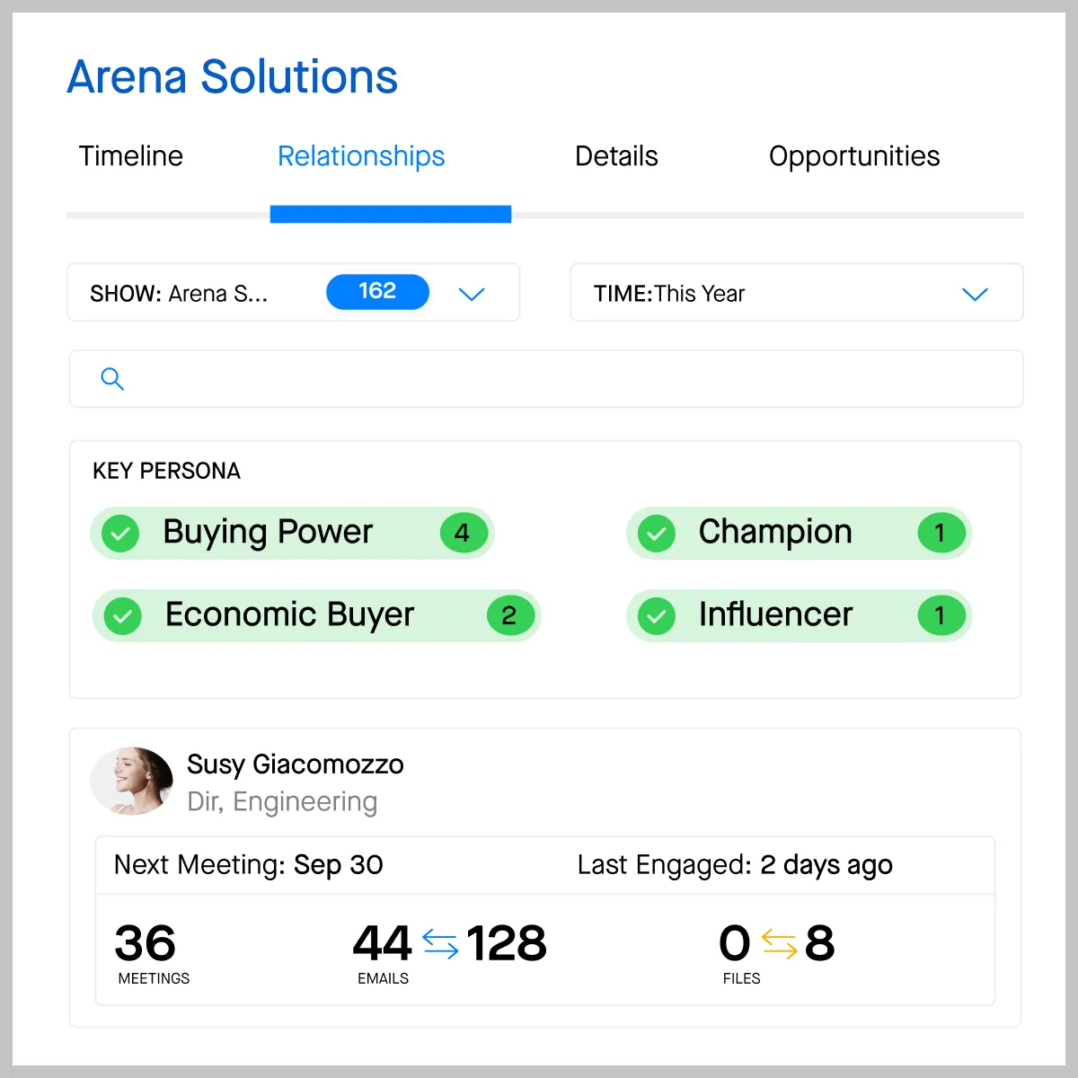Switch to the Timeline tab
This screenshot has height=1078, width=1078.
[x=131, y=156]
